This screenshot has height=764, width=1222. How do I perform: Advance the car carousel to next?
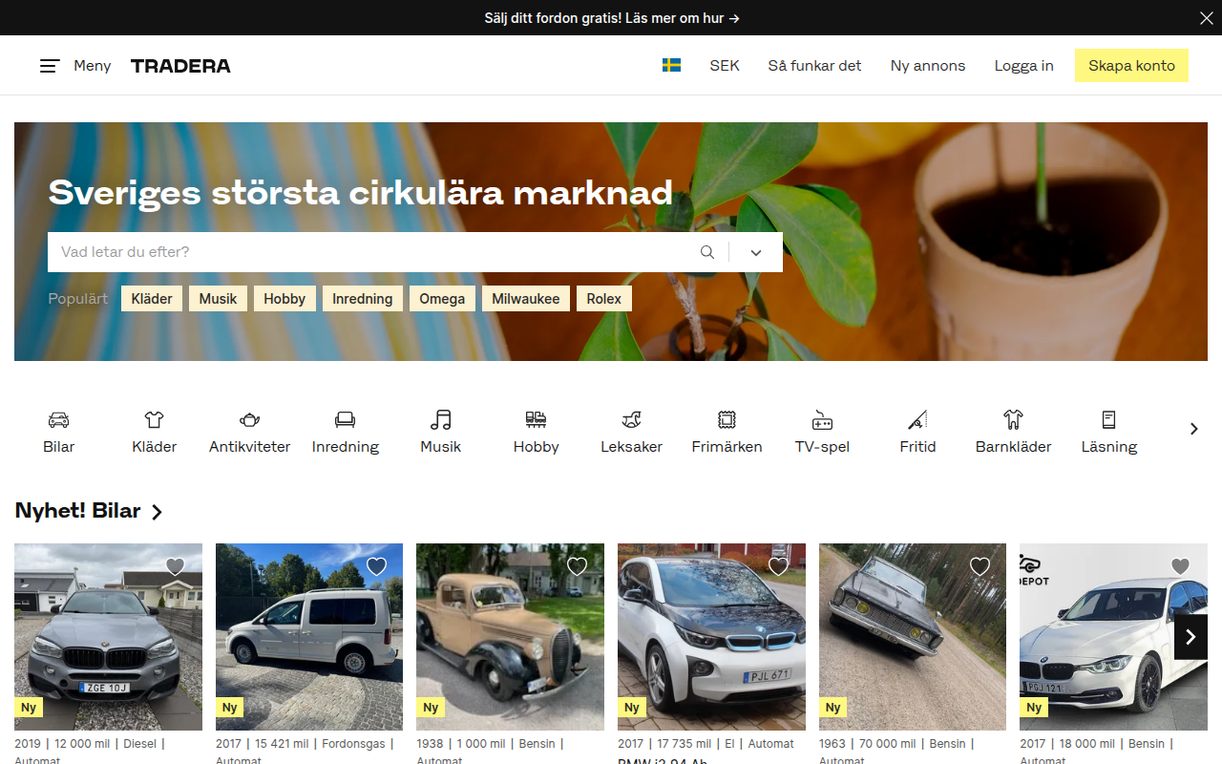tap(1190, 637)
